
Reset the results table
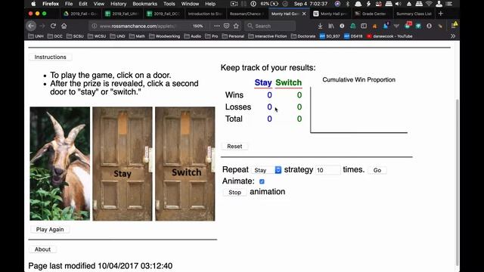click(234, 146)
